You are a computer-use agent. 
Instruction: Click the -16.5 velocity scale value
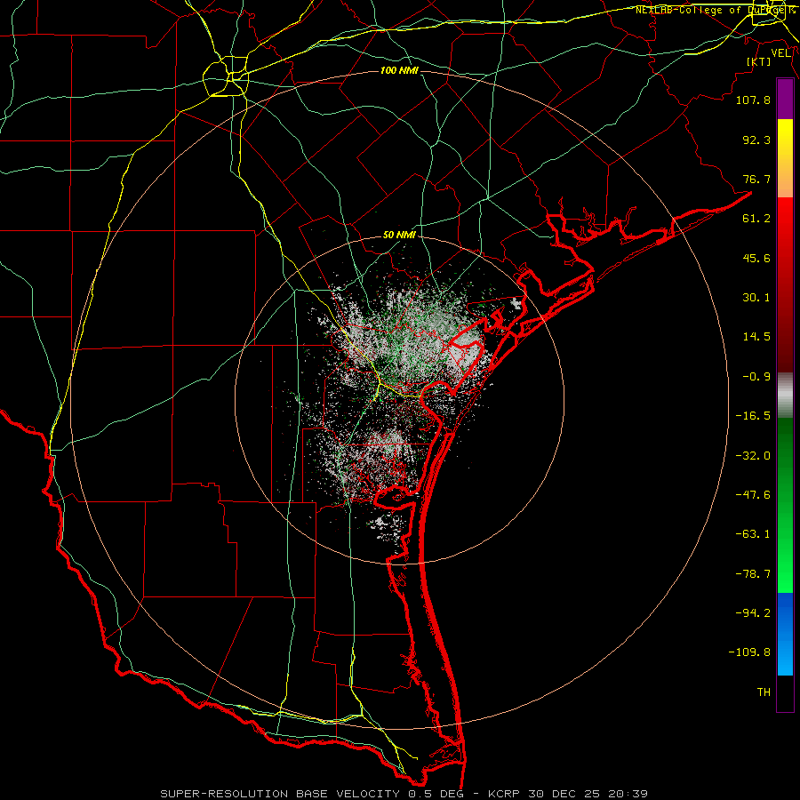coord(753,416)
